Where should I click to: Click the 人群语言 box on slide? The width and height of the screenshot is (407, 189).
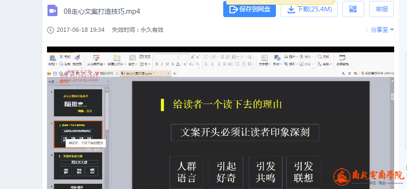pos(187,172)
